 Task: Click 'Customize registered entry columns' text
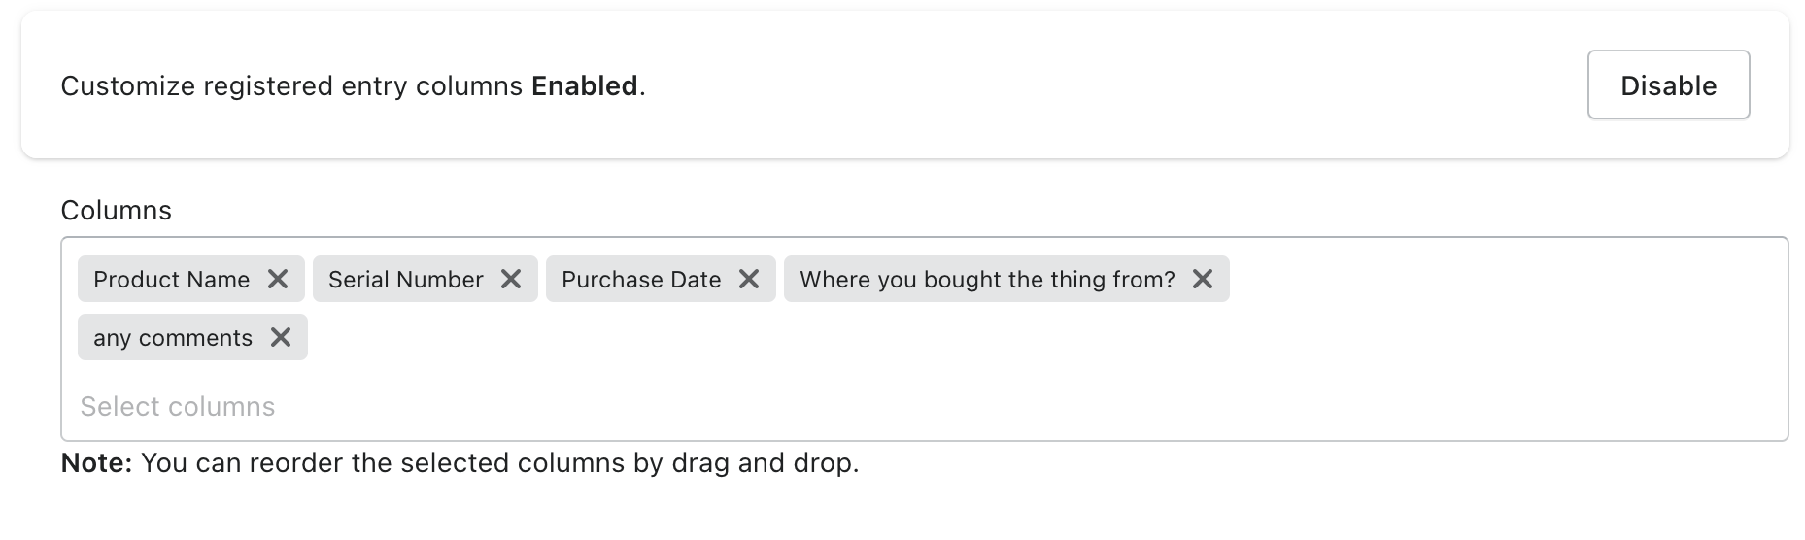(291, 86)
